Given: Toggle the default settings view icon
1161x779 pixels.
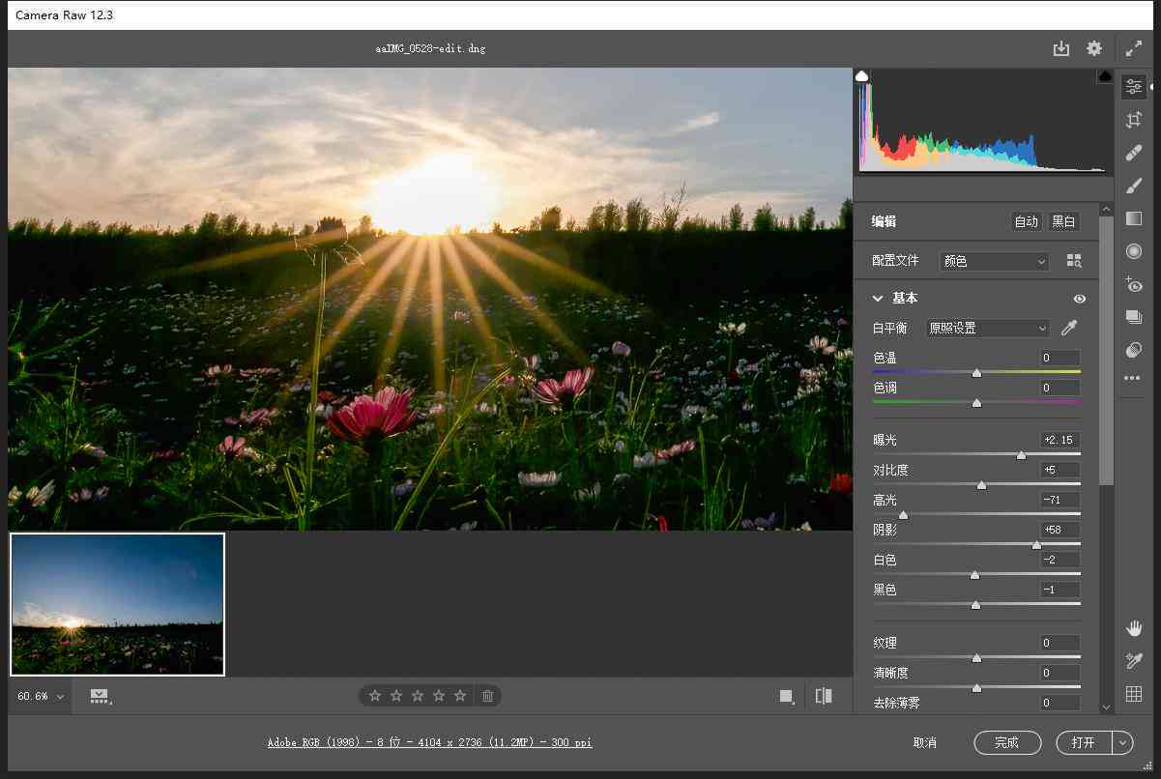Looking at the screenshot, I should pyautogui.click(x=787, y=696).
